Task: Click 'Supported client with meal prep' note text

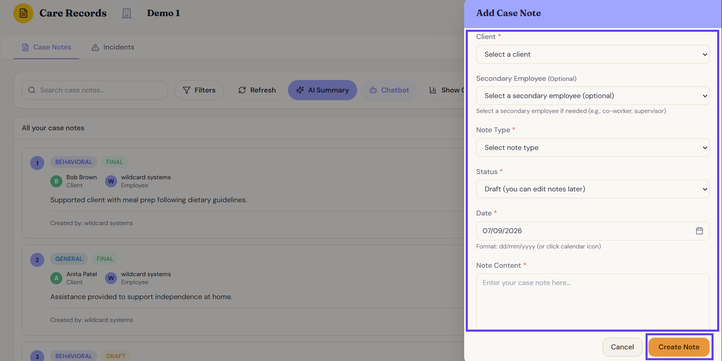Action: 148,200
